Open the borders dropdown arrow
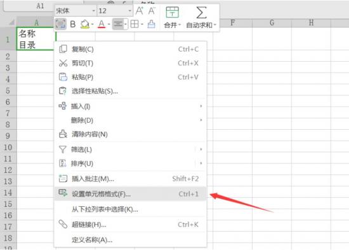The height and width of the screenshot is (250, 349). 142,24
